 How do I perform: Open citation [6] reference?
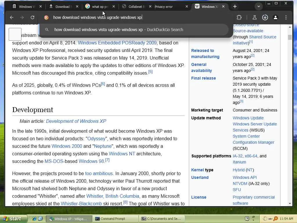point(103,84)
